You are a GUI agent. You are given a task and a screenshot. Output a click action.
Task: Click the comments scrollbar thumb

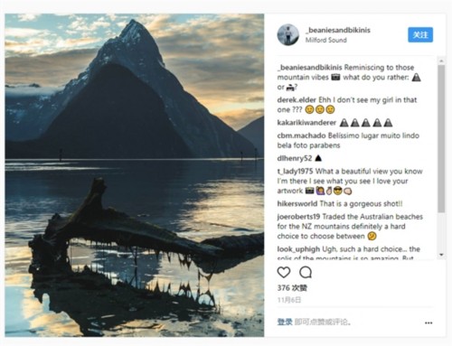[441, 138]
